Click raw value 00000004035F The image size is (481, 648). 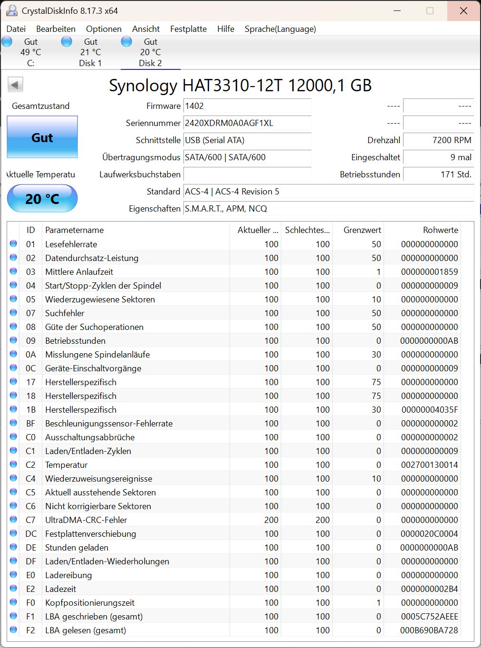click(x=430, y=409)
